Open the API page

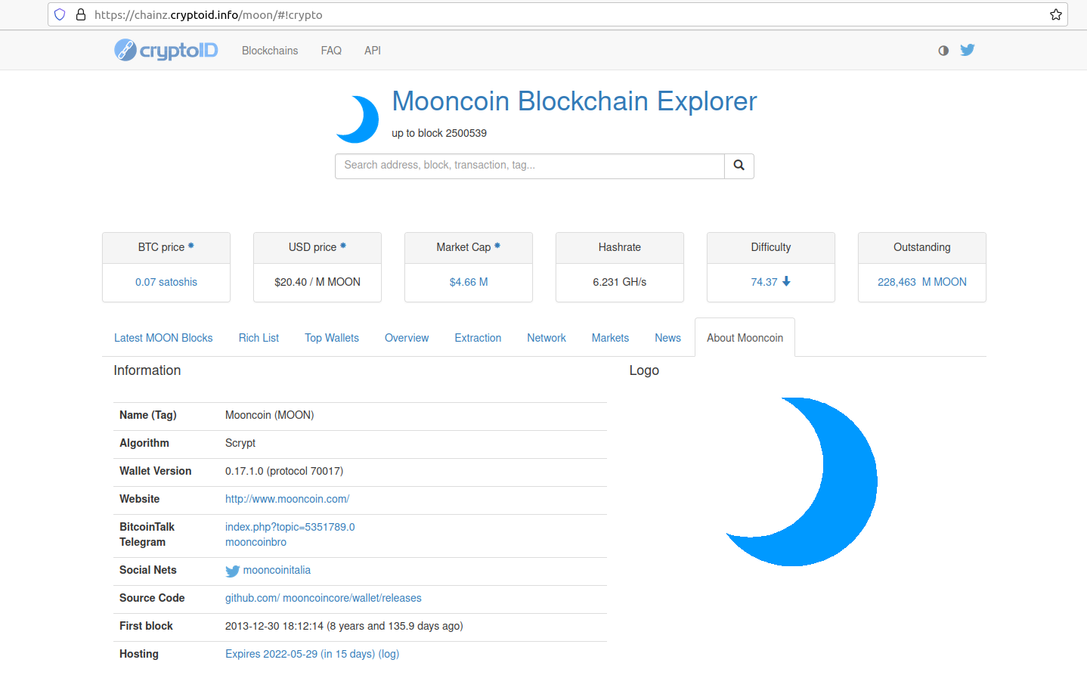373,51
